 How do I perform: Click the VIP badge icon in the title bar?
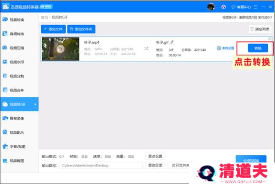[223, 7]
